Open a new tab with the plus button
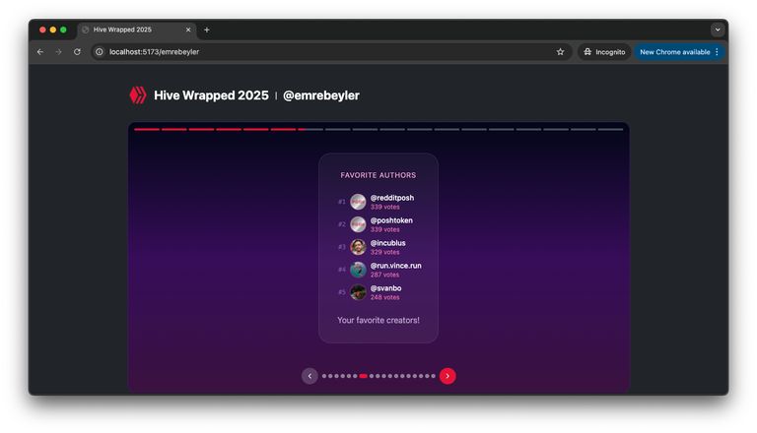 point(207,30)
